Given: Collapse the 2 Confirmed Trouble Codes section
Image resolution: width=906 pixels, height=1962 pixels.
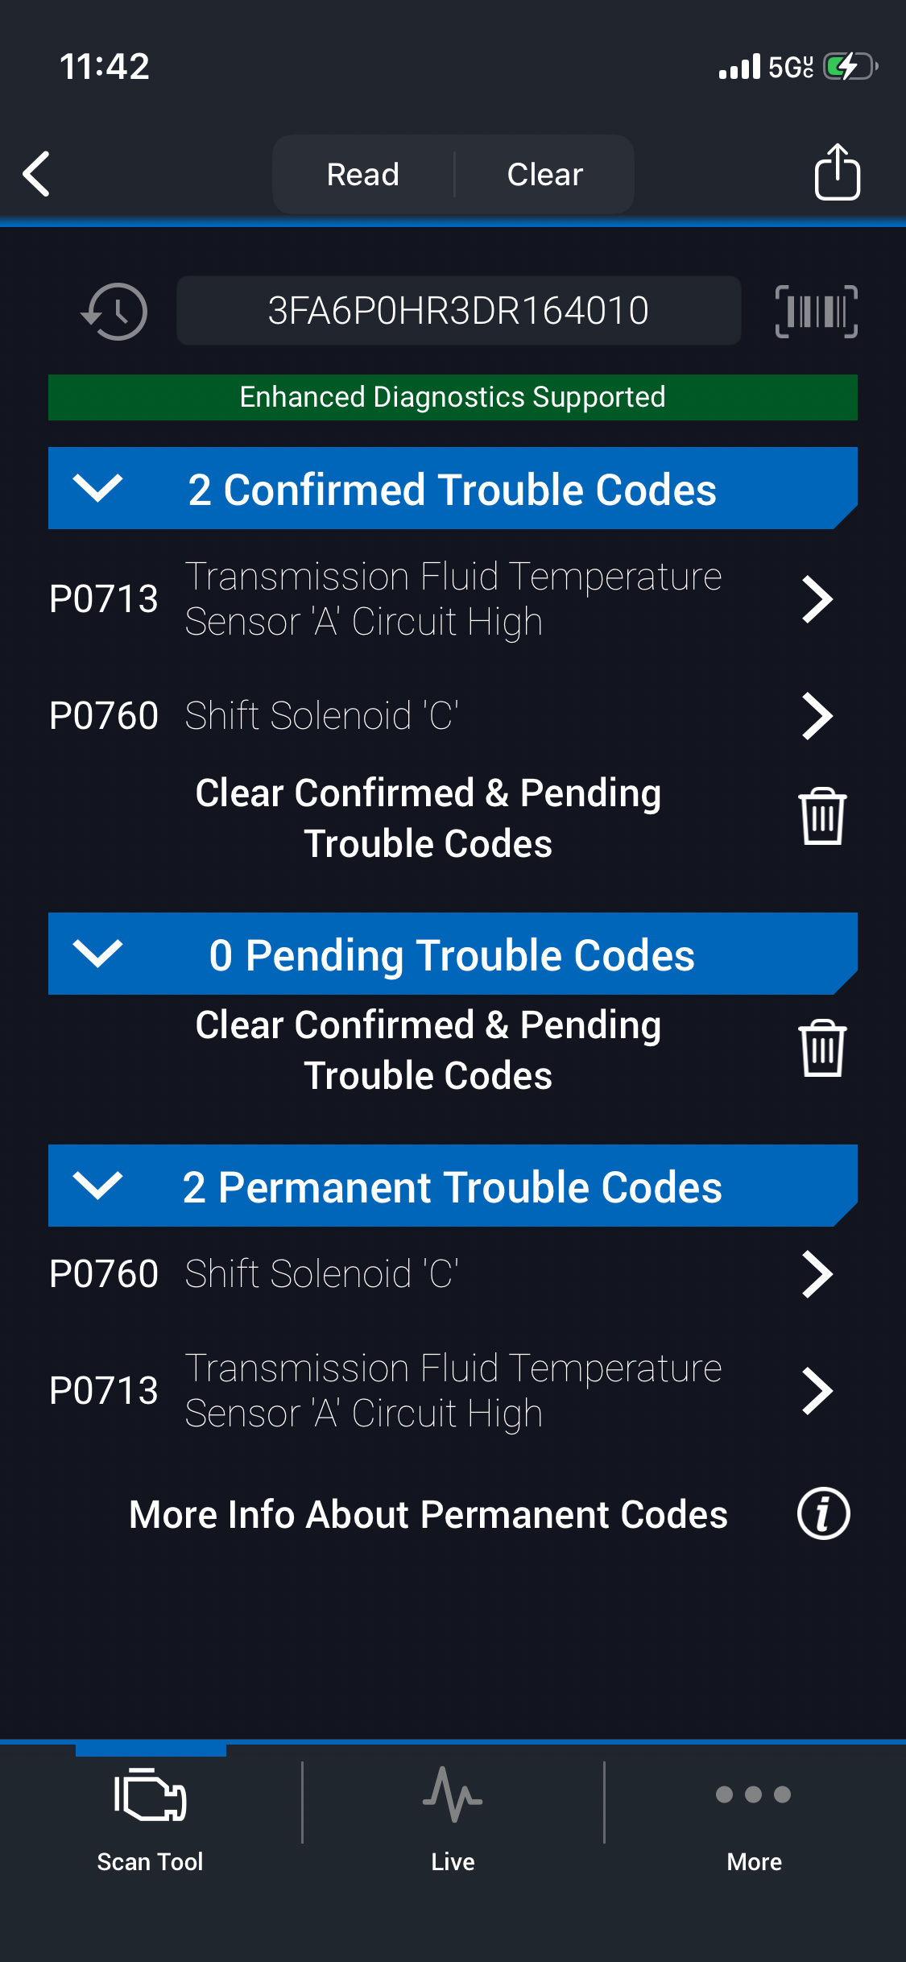Looking at the screenshot, I should tap(97, 488).
